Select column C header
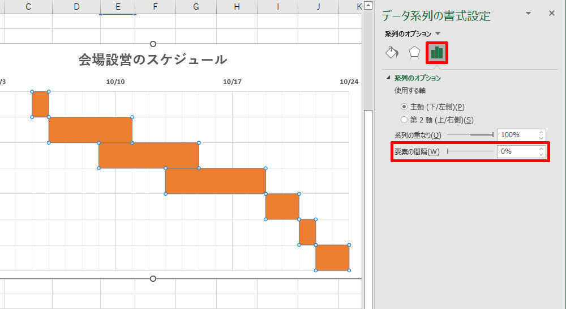 (28, 6)
